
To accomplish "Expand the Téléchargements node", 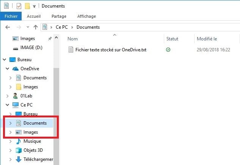I will pyautogui.click(x=10, y=159).
